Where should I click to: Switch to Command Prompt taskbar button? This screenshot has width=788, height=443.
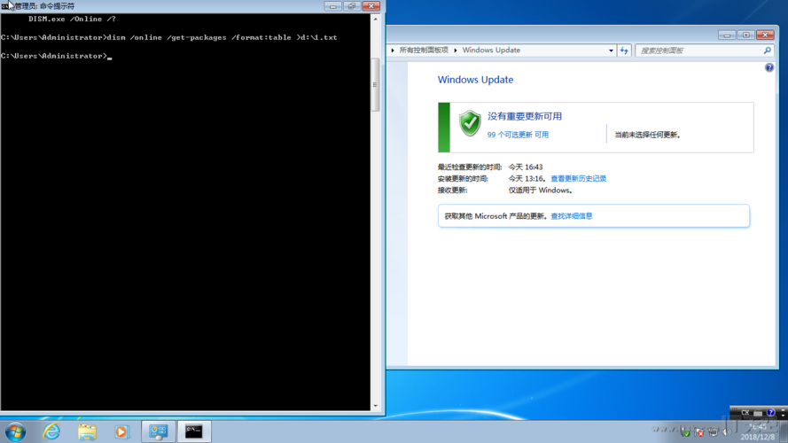[x=194, y=431]
